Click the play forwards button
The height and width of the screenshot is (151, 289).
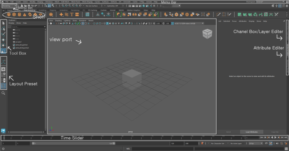pos(275,137)
